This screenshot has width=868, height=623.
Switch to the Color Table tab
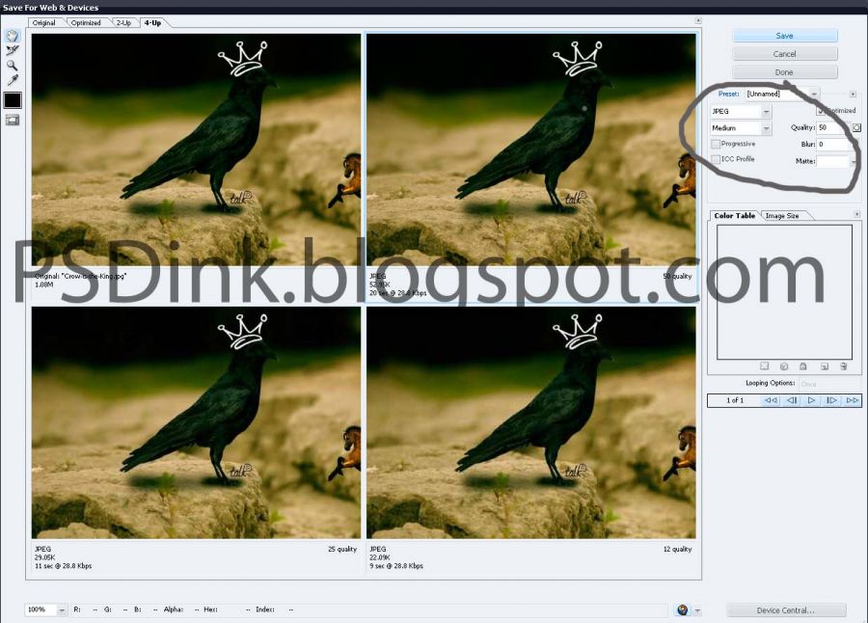click(x=734, y=215)
